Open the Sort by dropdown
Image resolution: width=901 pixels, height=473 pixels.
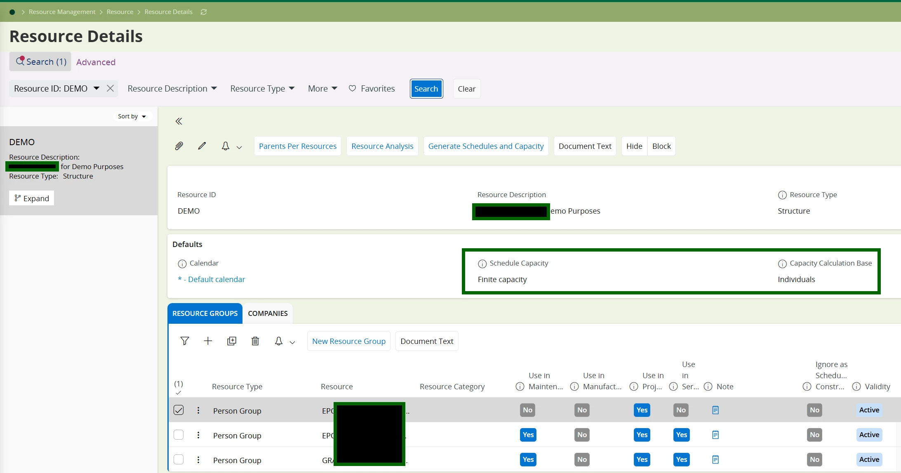tap(132, 116)
